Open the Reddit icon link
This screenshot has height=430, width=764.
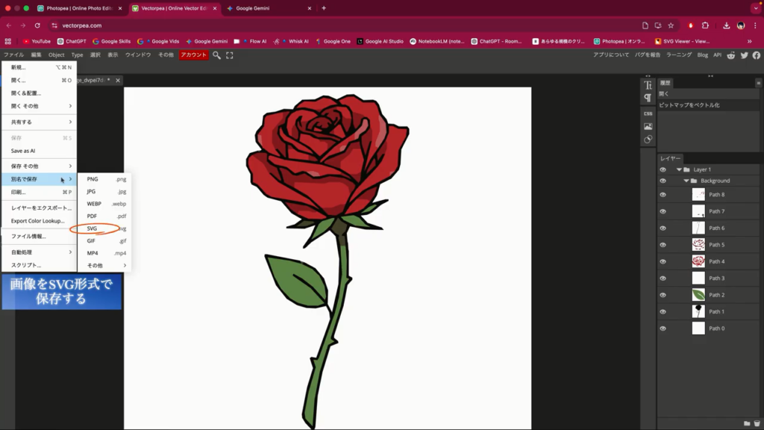coord(730,55)
